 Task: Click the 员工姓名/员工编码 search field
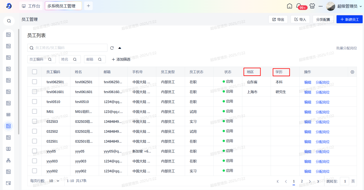point(69,48)
